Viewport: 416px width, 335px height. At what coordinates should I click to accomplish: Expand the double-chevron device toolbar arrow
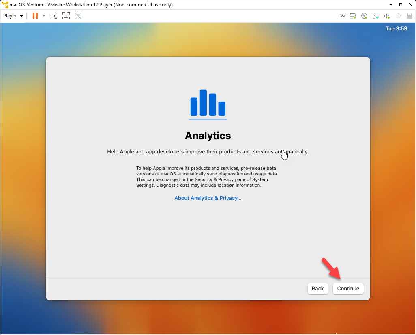[343, 16]
